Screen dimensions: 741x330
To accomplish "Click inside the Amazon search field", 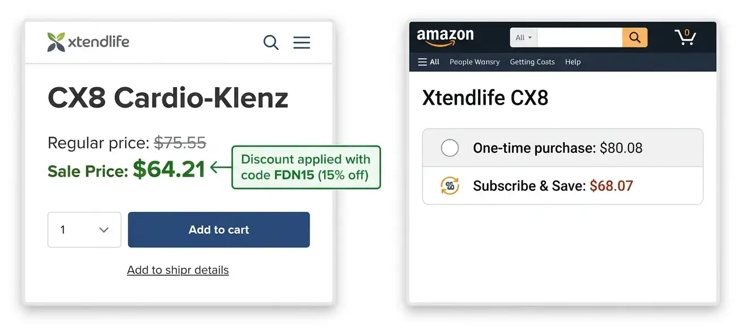I will 578,37.
